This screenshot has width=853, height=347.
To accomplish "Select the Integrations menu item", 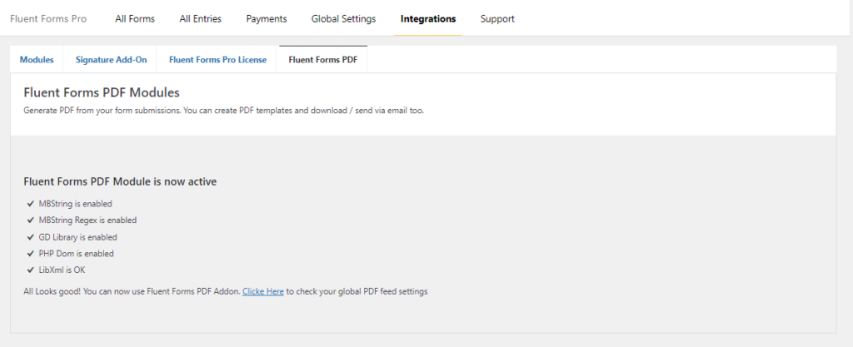I will [428, 19].
